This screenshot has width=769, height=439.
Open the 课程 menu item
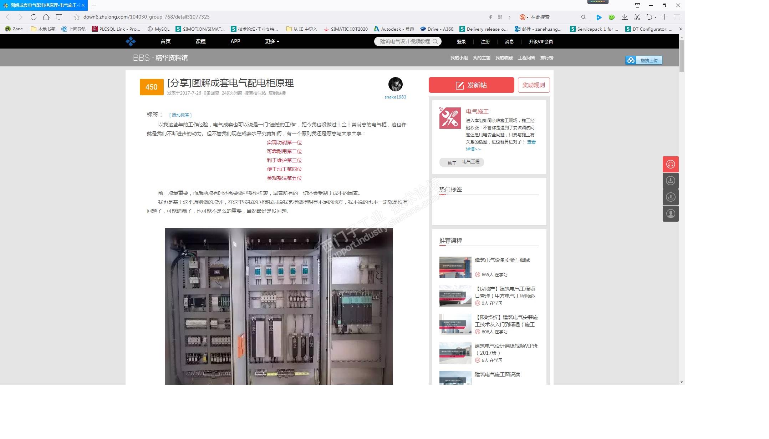200,41
